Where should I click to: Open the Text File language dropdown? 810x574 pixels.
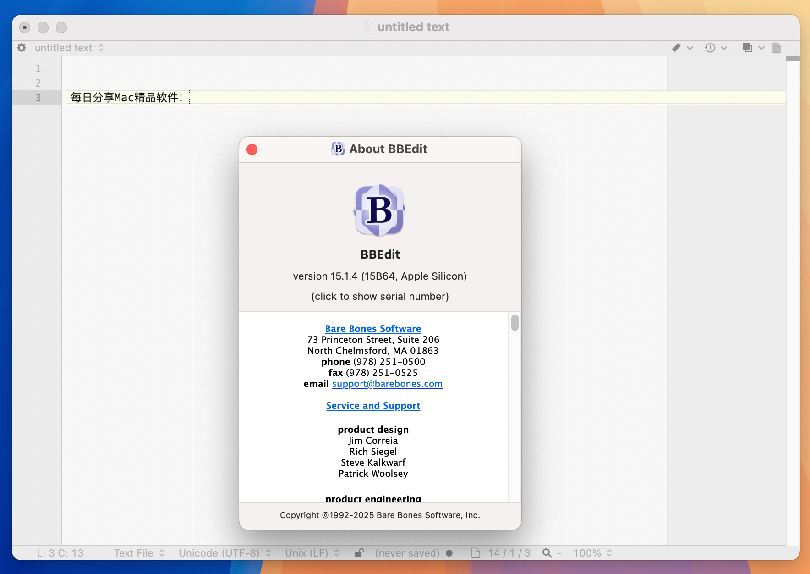(139, 553)
